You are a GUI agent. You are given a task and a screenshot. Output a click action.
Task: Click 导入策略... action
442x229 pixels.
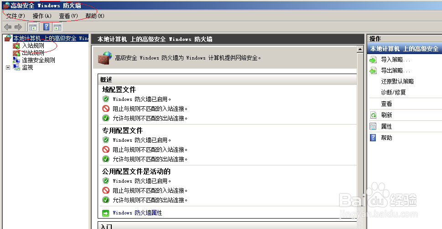[x=395, y=60]
